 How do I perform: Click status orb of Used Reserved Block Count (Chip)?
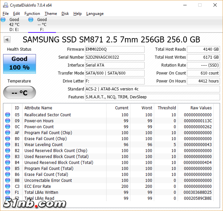tap(8, 151)
